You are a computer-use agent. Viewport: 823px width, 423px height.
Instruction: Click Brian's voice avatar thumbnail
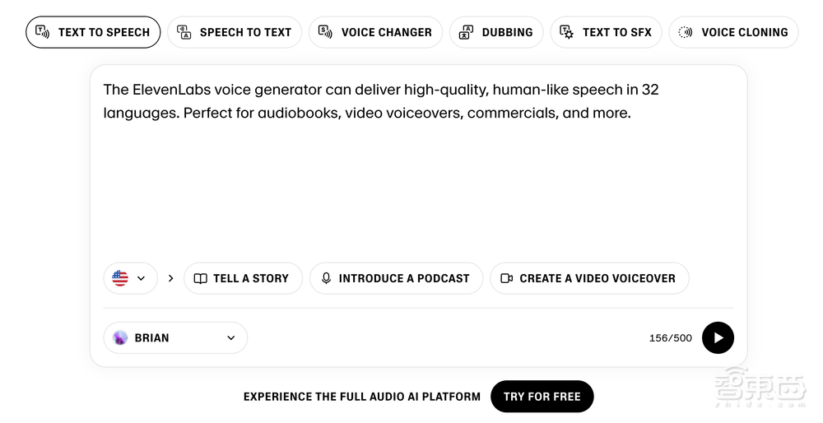tap(121, 337)
